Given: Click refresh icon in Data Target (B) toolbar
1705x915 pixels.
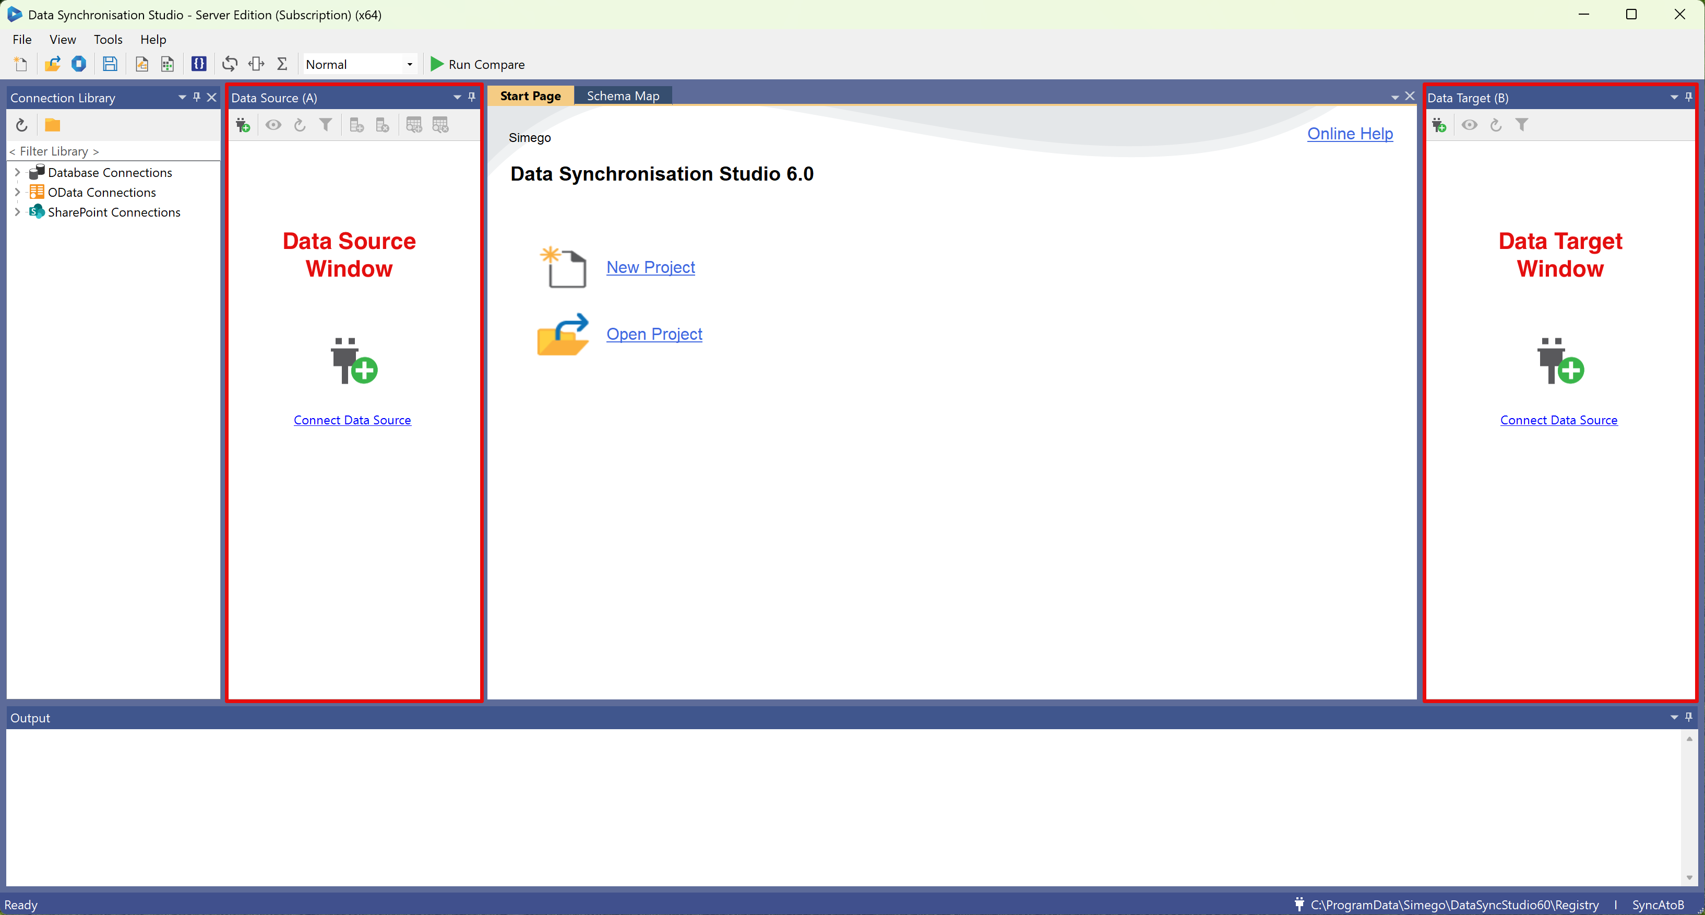Looking at the screenshot, I should 1496,125.
